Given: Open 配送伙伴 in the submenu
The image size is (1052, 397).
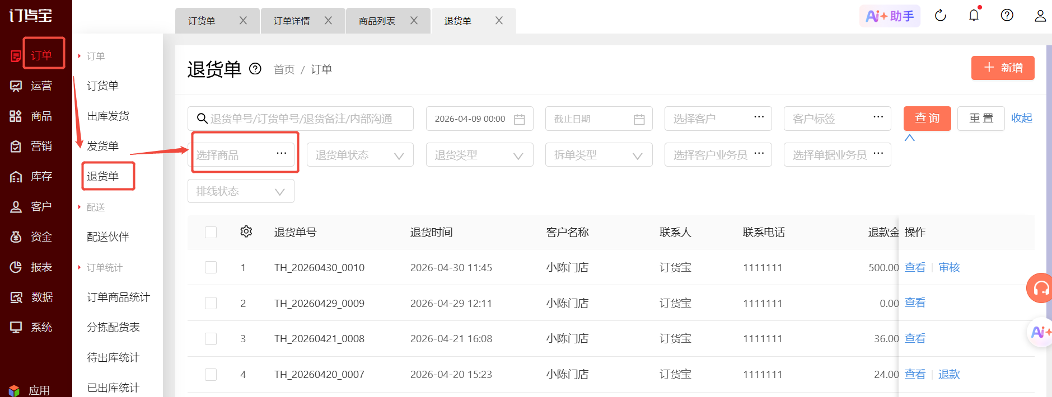Looking at the screenshot, I should (108, 237).
